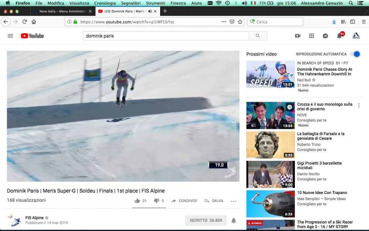The height and width of the screenshot is (231, 369).
Task: Open the Segnalibri menu
Action: click(x=131, y=3)
